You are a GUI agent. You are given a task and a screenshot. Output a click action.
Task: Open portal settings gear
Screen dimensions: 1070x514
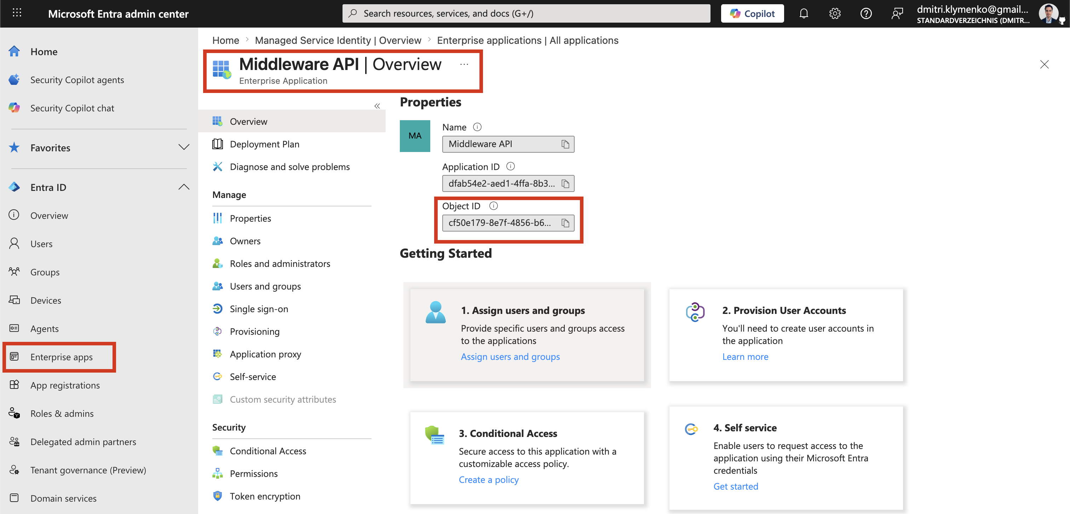[834, 14]
